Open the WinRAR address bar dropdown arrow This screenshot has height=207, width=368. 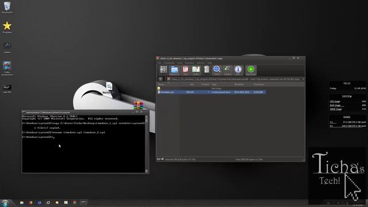303,79
